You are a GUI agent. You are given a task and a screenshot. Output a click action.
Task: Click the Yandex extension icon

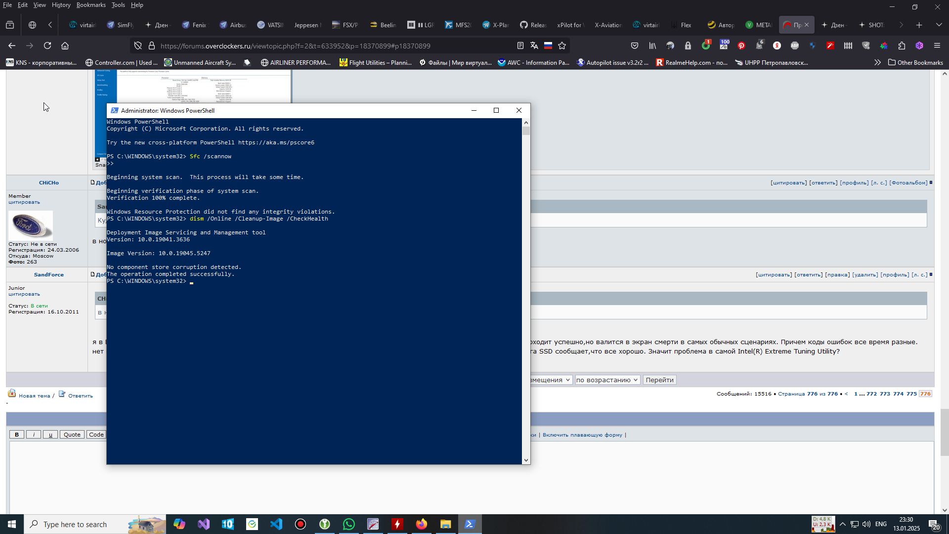[x=777, y=45]
